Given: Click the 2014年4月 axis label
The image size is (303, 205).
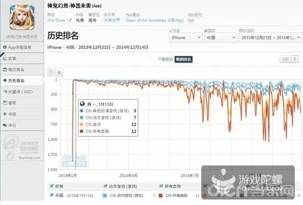Looking at the screenshot, I should pyautogui.click(x=128, y=175).
